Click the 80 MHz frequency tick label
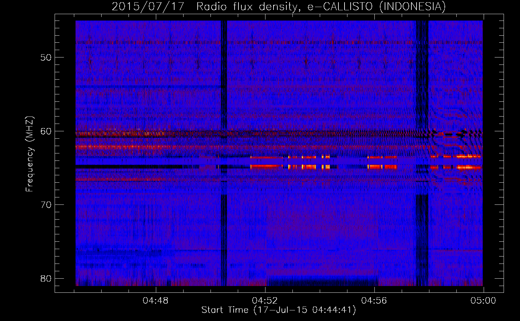The image size is (520, 321). 46,278
